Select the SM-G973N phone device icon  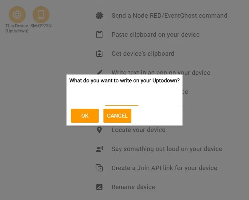(41, 14)
